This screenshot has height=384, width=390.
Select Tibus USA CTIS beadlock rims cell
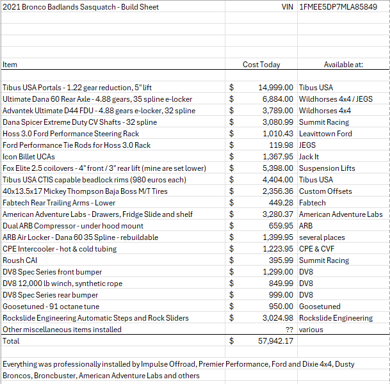point(113,179)
